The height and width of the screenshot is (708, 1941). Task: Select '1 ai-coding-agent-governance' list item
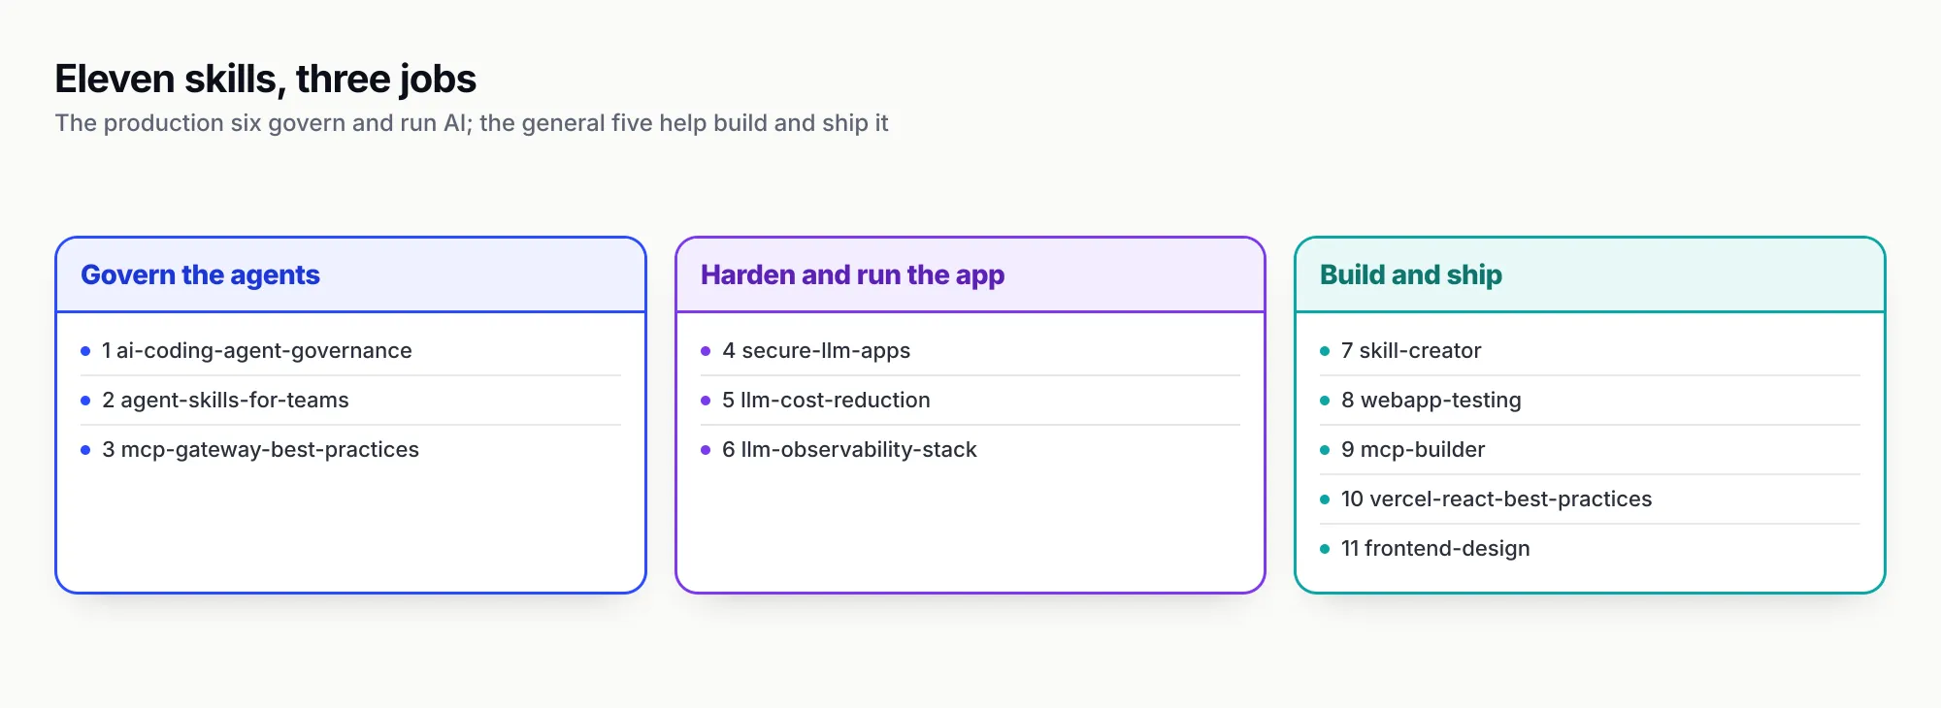350,351
